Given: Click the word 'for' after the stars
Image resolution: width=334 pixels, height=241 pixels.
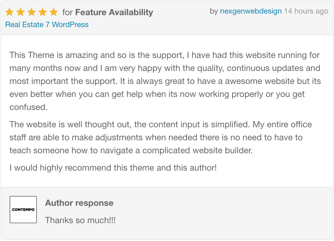Looking at the screenshot, I should (x=67, y=12).
